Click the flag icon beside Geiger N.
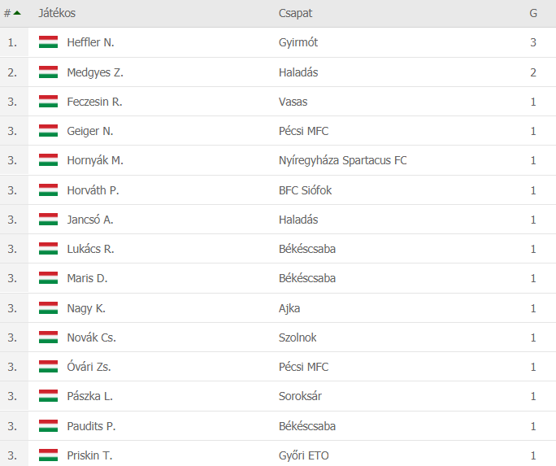This screenshot has height=466, width=556. (48, 131)
